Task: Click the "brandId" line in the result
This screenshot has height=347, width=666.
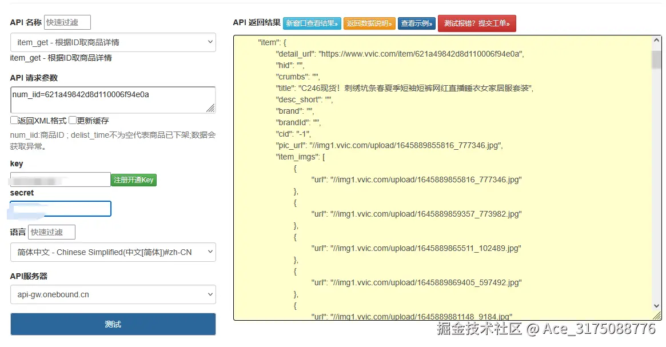Action: [298, 122]
